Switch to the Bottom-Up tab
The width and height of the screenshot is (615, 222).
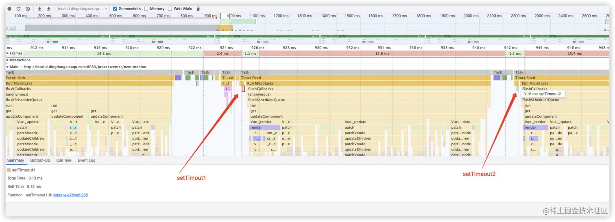point(40,160)
